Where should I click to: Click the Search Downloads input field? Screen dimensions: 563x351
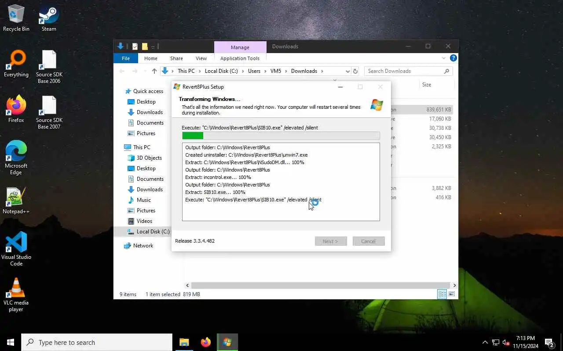[404, 71]
